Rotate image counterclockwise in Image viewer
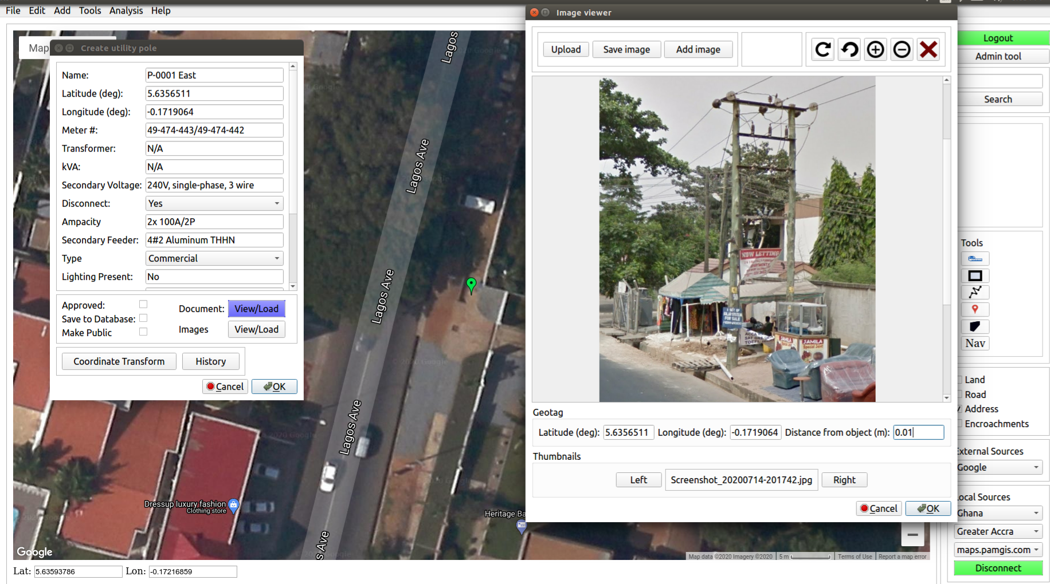The height and width of the screenshot is (584, 1050). 849,50
